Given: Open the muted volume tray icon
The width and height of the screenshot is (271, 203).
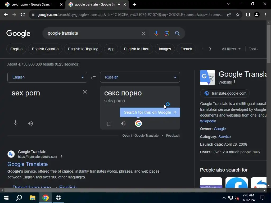Looking at the screenshot, I should (237, 198).
